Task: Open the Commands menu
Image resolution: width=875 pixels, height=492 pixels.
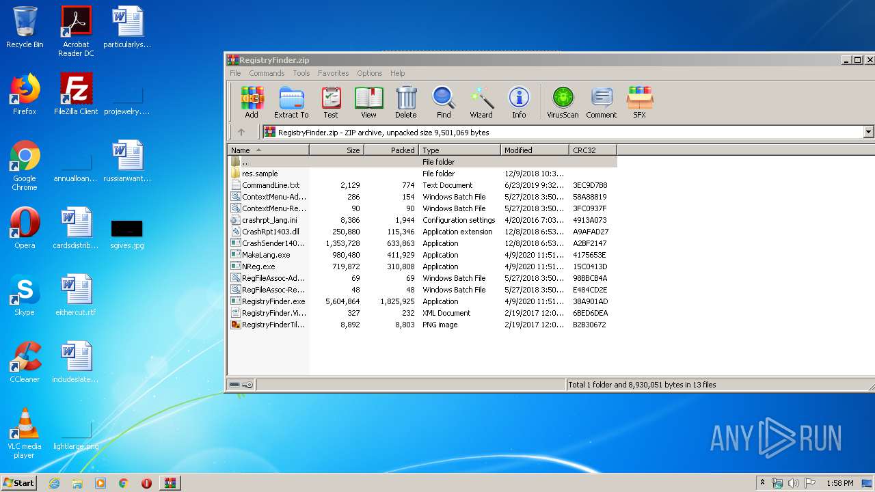Action: coord(267,73)
